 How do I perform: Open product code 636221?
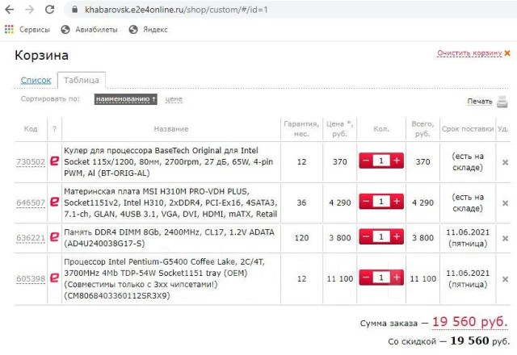click(x=31, y=238)
